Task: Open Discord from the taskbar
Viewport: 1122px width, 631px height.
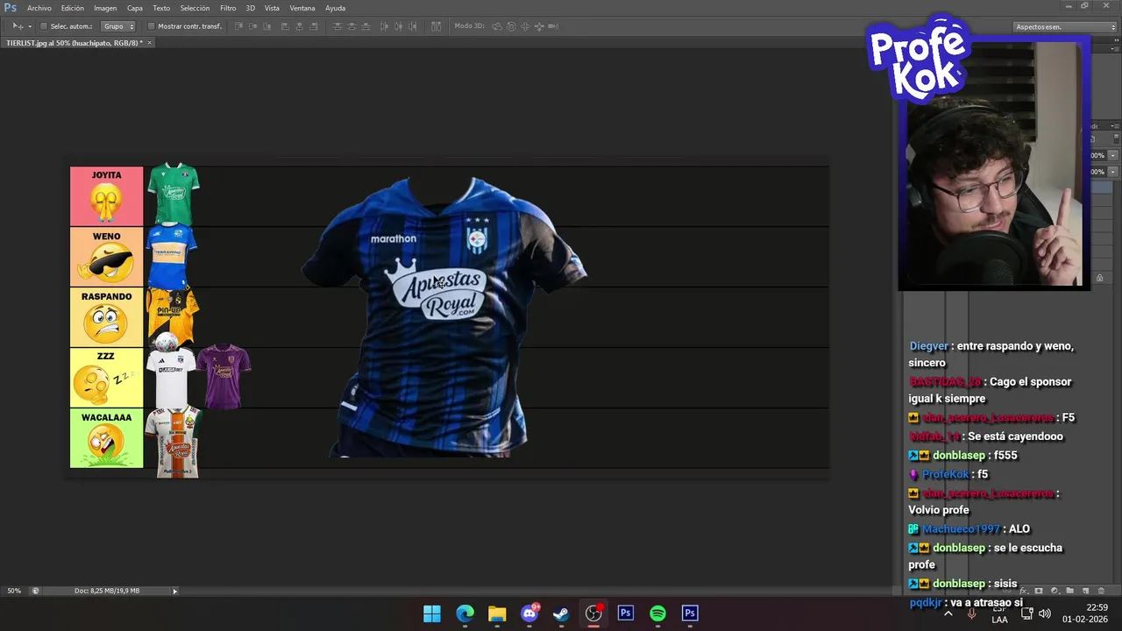Action: click(x=529, y=613)
